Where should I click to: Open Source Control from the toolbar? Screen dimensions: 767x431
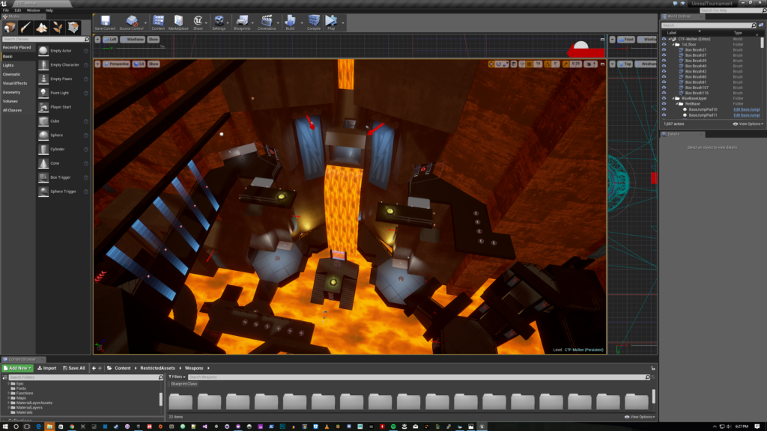131,20
